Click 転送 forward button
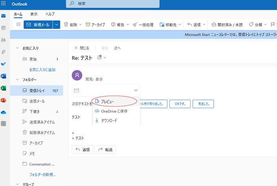Screen dimensions: 277x186 tap(105, 150)
